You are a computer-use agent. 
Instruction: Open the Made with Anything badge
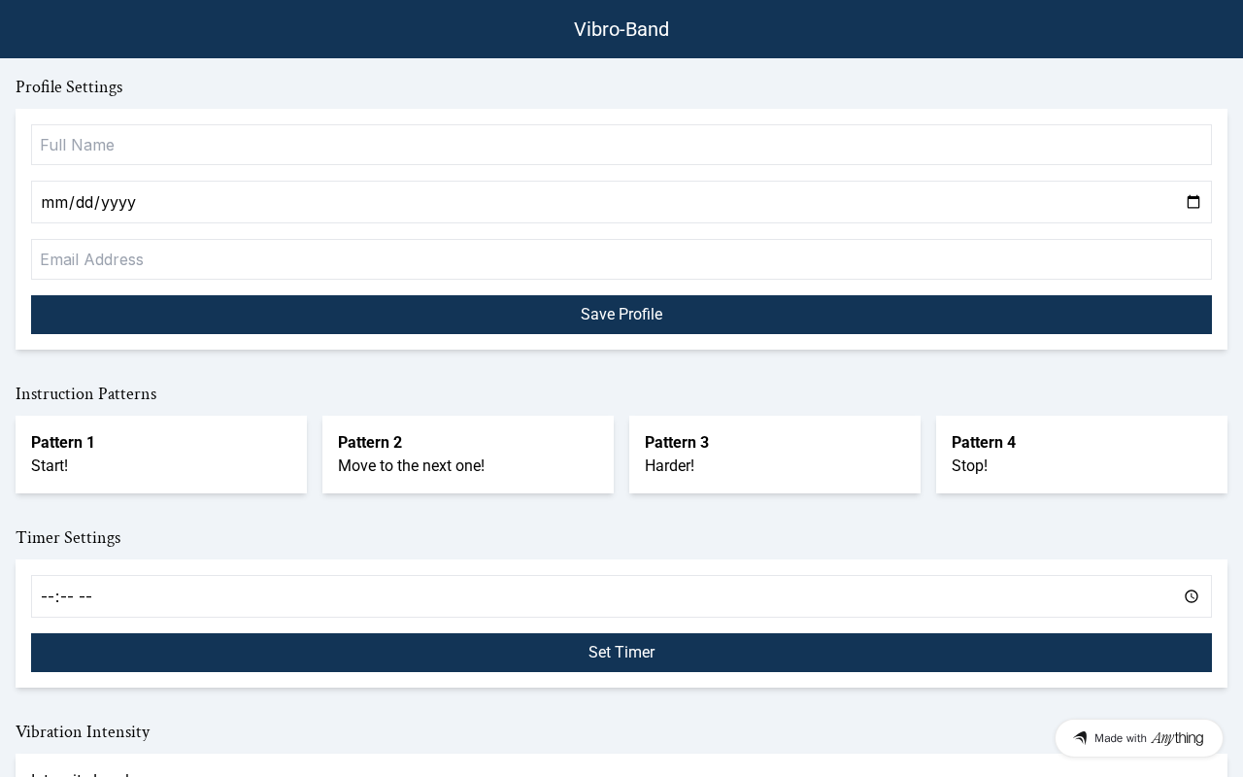point(1138,738)
